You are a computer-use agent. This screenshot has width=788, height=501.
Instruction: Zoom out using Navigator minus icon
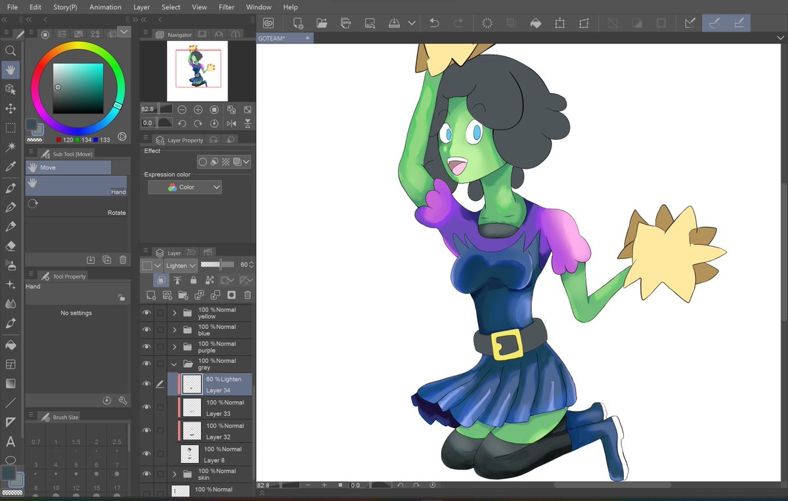coord(182,110)
